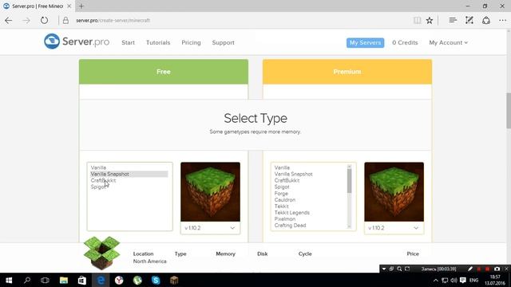This screenshot has height=287, width=511.
Task: Open the Pricing nav item
Action: (x=191, y=42)
